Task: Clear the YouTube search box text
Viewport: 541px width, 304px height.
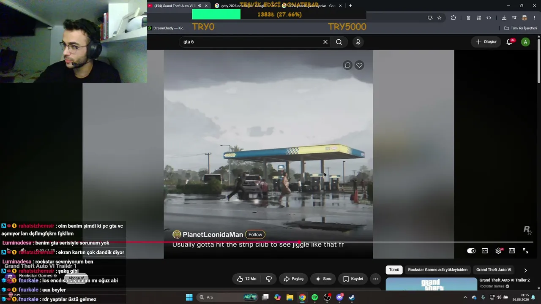Action: tap(325, 42)
